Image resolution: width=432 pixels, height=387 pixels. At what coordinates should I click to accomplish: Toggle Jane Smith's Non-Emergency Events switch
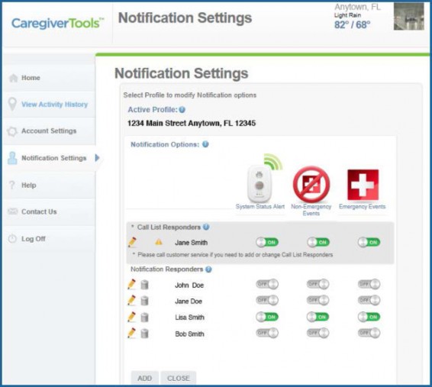[x=318, y=243]
